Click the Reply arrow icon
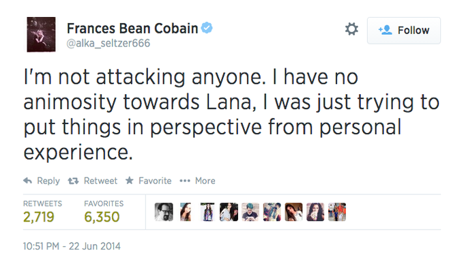Image resolution: width=464 pixels, height=270 pixels. 27,181
